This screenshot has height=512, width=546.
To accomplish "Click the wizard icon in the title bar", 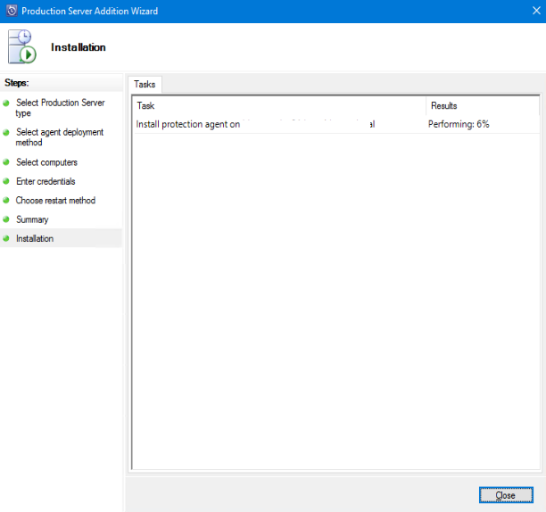I will click(x=10, y=11).
